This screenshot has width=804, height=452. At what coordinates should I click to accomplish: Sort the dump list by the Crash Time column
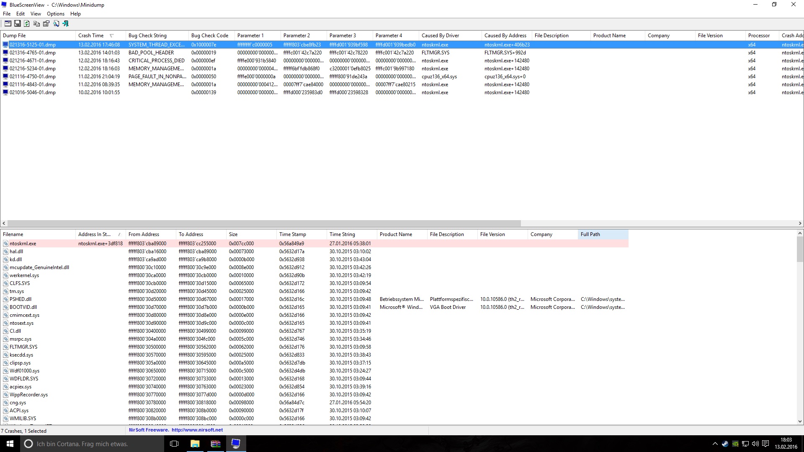click(91, 36)
